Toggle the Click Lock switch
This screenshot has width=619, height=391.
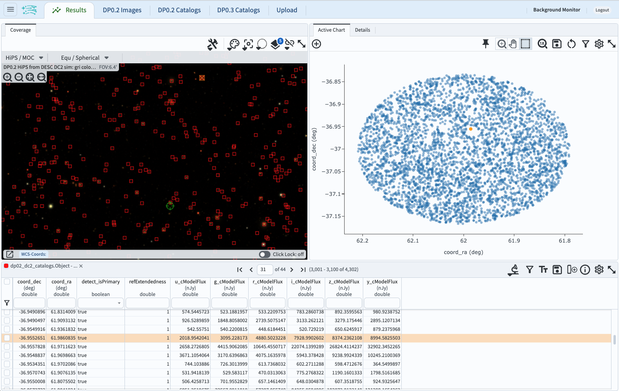264,254
